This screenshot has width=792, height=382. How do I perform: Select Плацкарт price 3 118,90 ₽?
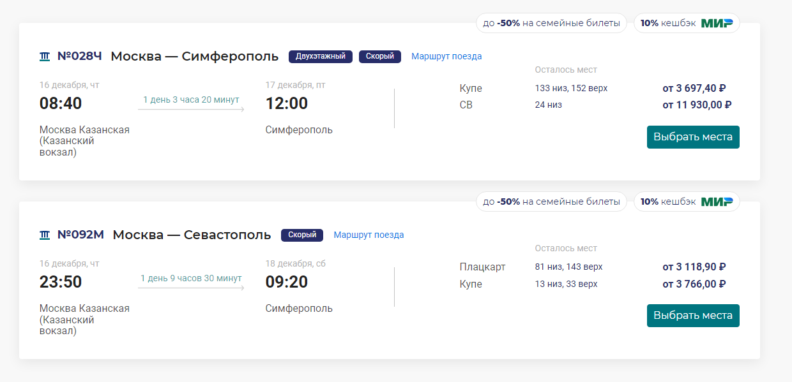point(694,267)
